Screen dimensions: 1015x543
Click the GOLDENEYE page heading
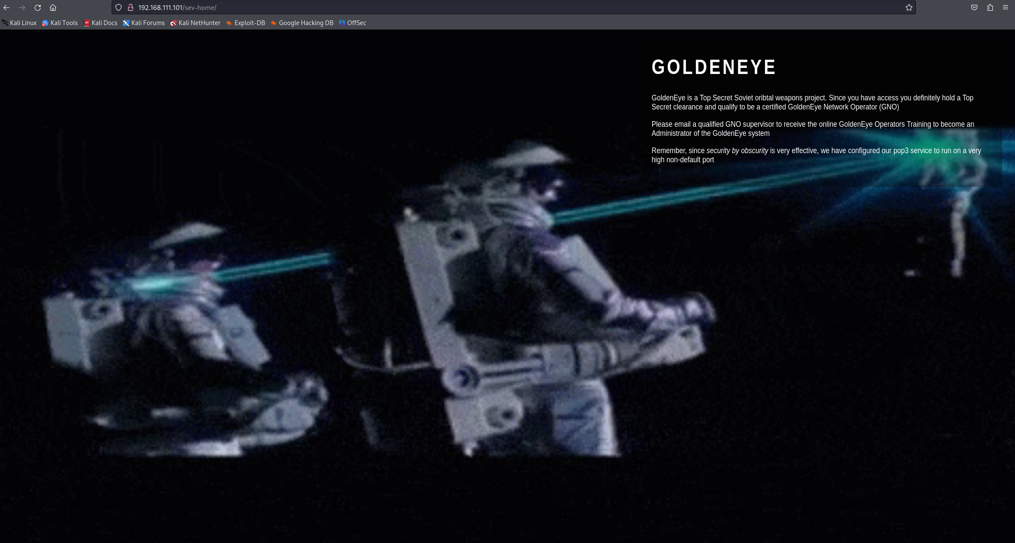coord(714,67)
